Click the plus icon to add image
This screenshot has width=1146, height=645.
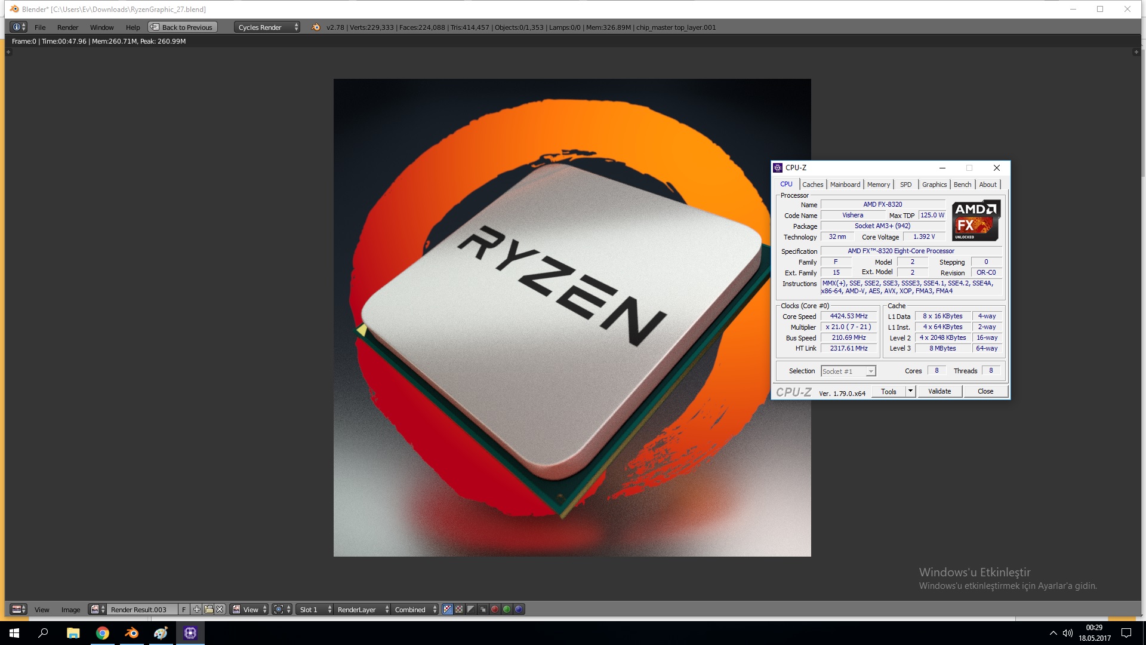point(196,609)
